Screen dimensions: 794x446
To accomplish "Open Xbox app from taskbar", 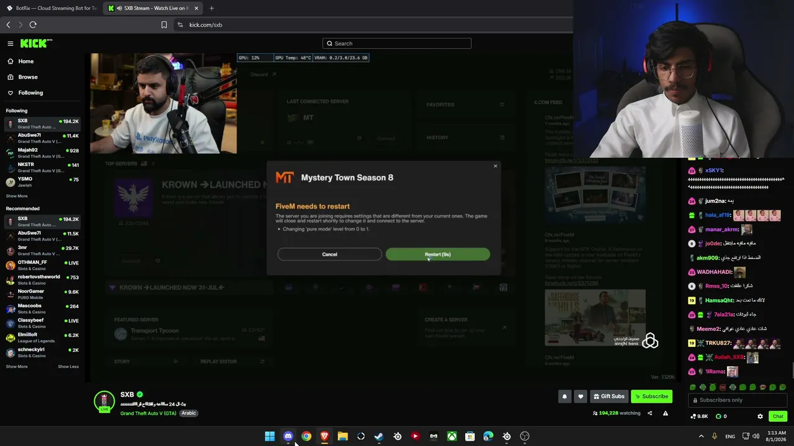I will [x=452, y=436].
